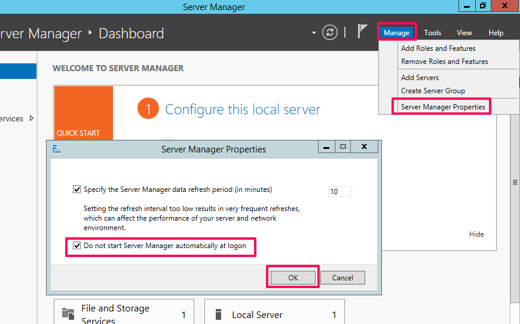
Task: Click the WELCOME TO SERVER MANAGER heading
Action: pos(118,68)
